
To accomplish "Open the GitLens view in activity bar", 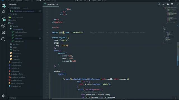I will pyautogui.click(x=3, y=39).
